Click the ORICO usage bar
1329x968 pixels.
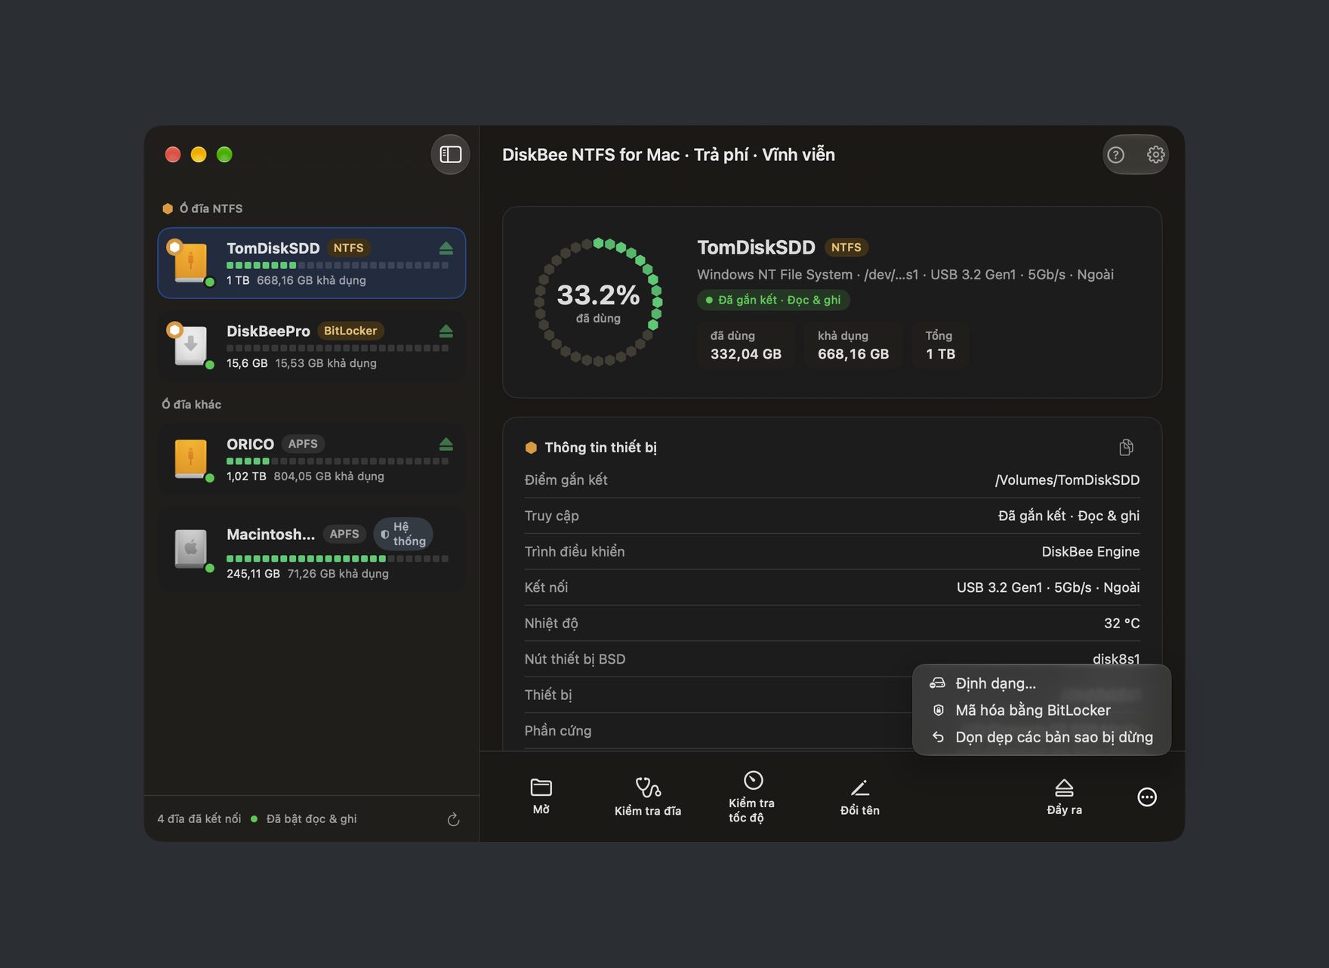click(x=338, y=461)
